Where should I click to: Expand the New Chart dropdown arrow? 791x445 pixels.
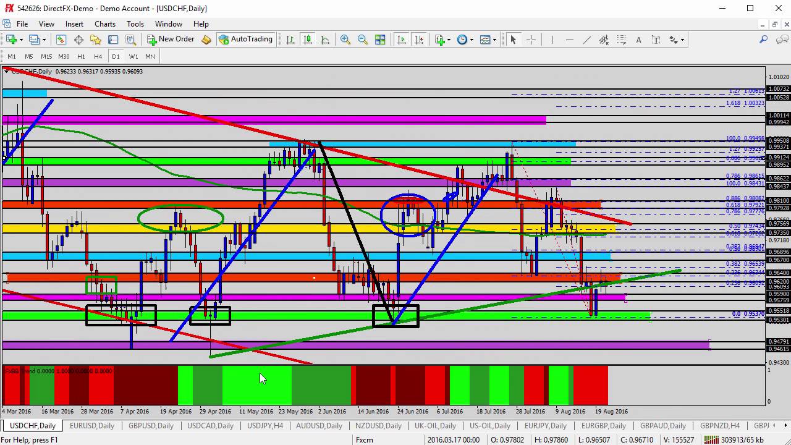[21, 40]
